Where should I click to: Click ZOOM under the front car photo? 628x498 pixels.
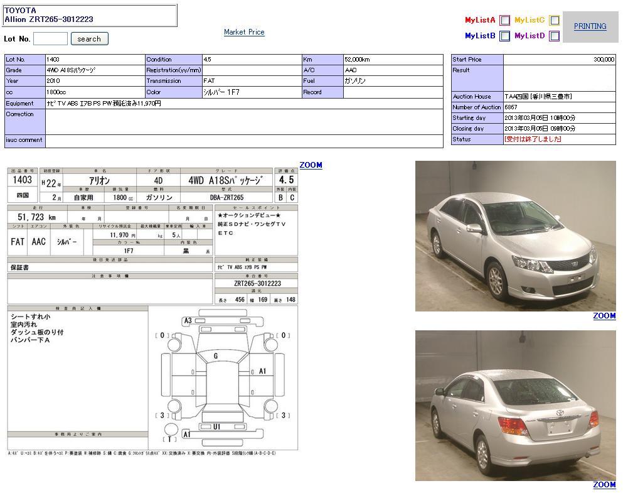tap(604, 316)
